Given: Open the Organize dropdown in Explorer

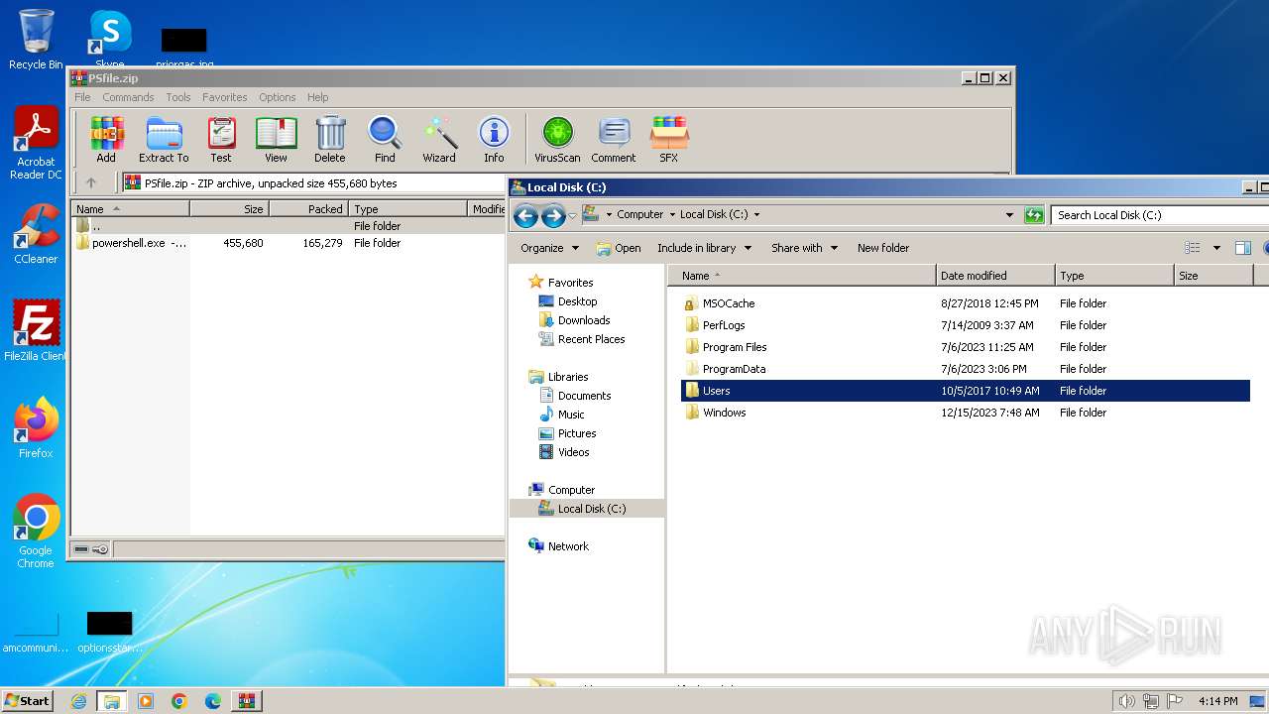Looking at the screenshot, I should tap(549, 248).
